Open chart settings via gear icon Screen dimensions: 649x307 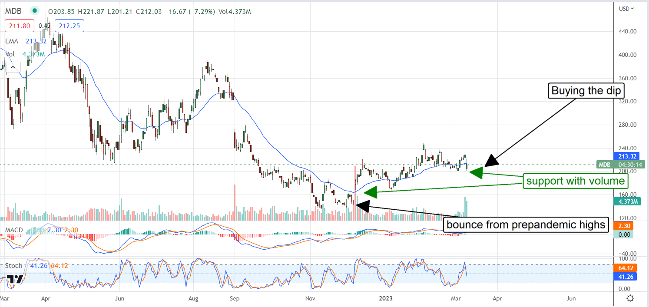click(x=630, y=299)
